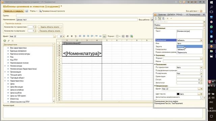Click the Наименование input field
Screen dimensions: 216x121
77,19
